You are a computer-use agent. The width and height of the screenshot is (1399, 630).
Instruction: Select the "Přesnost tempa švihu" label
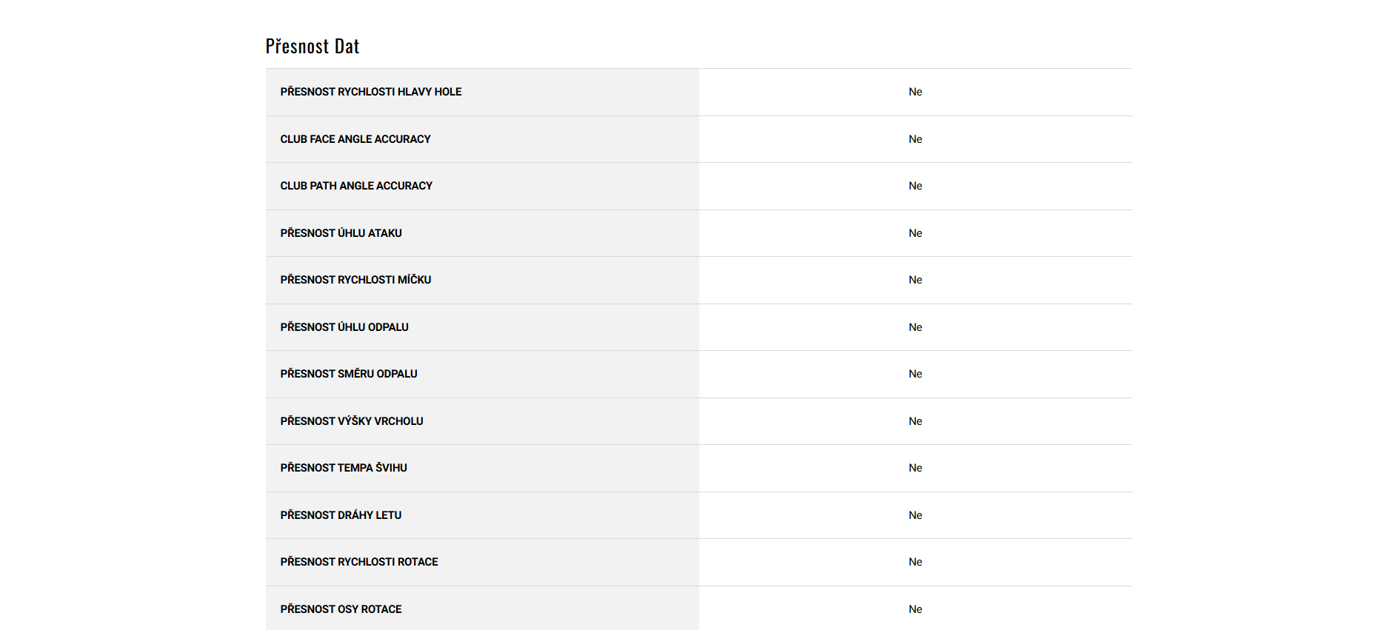coord(343,468)
